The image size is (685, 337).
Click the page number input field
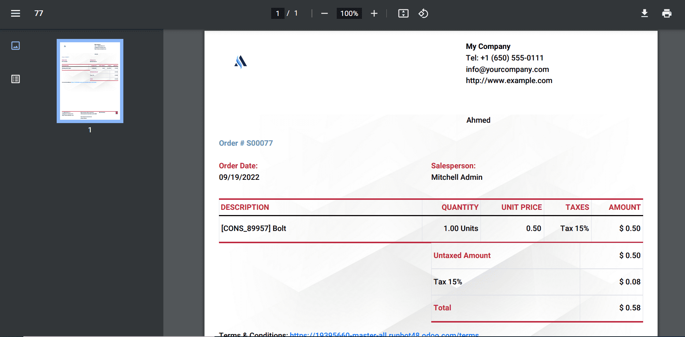tap(277, 13)
